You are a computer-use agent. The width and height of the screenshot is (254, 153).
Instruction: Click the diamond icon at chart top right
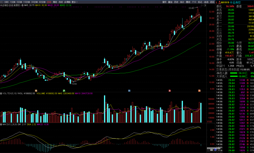click(202, 6)
